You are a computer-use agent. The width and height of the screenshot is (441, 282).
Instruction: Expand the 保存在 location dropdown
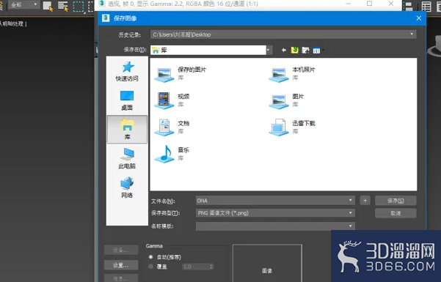point(269,51)
